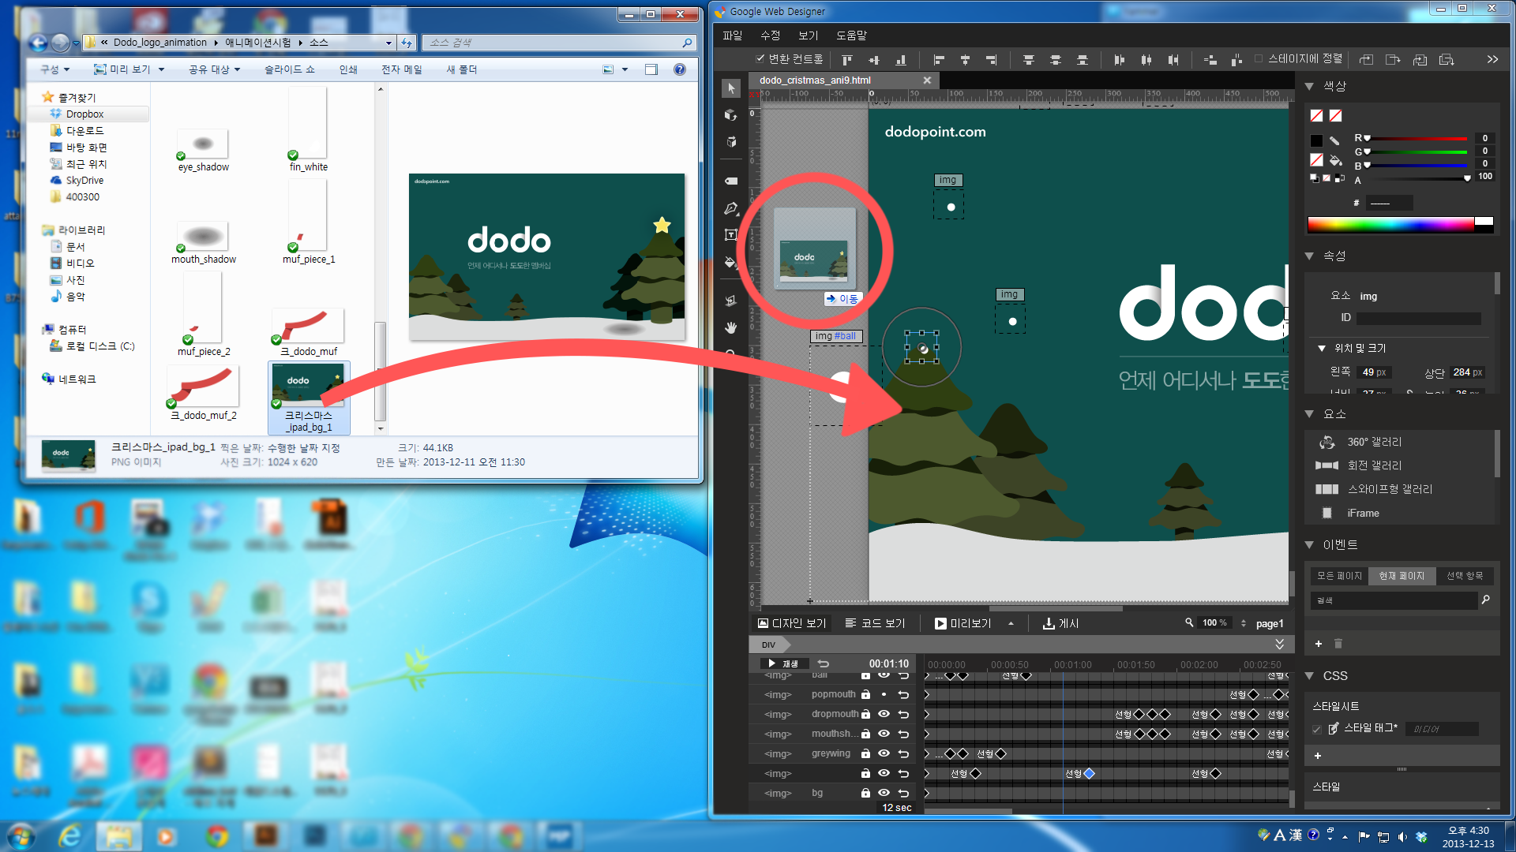Activate the 3D object rotate tool
Image resolution: width=1516 pixels, height=852 pixels.
730,115
